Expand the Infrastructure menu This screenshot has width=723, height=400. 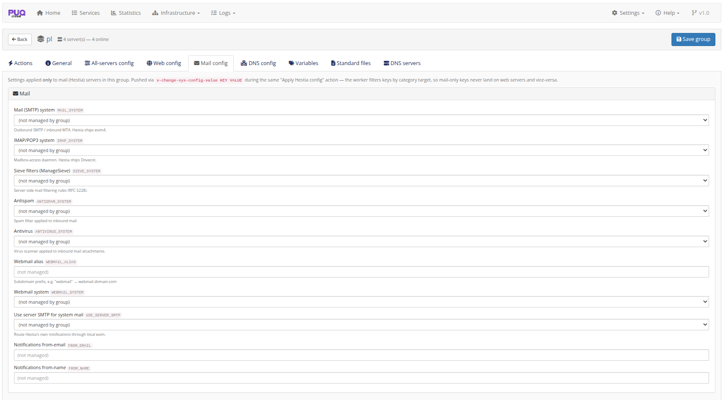[176, 13]
